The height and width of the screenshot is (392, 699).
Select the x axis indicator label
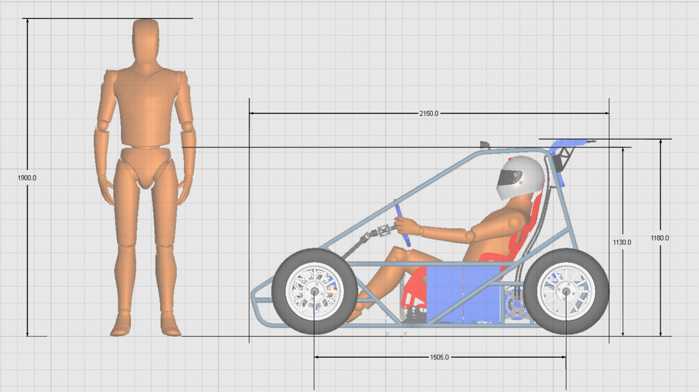[405, 333]
